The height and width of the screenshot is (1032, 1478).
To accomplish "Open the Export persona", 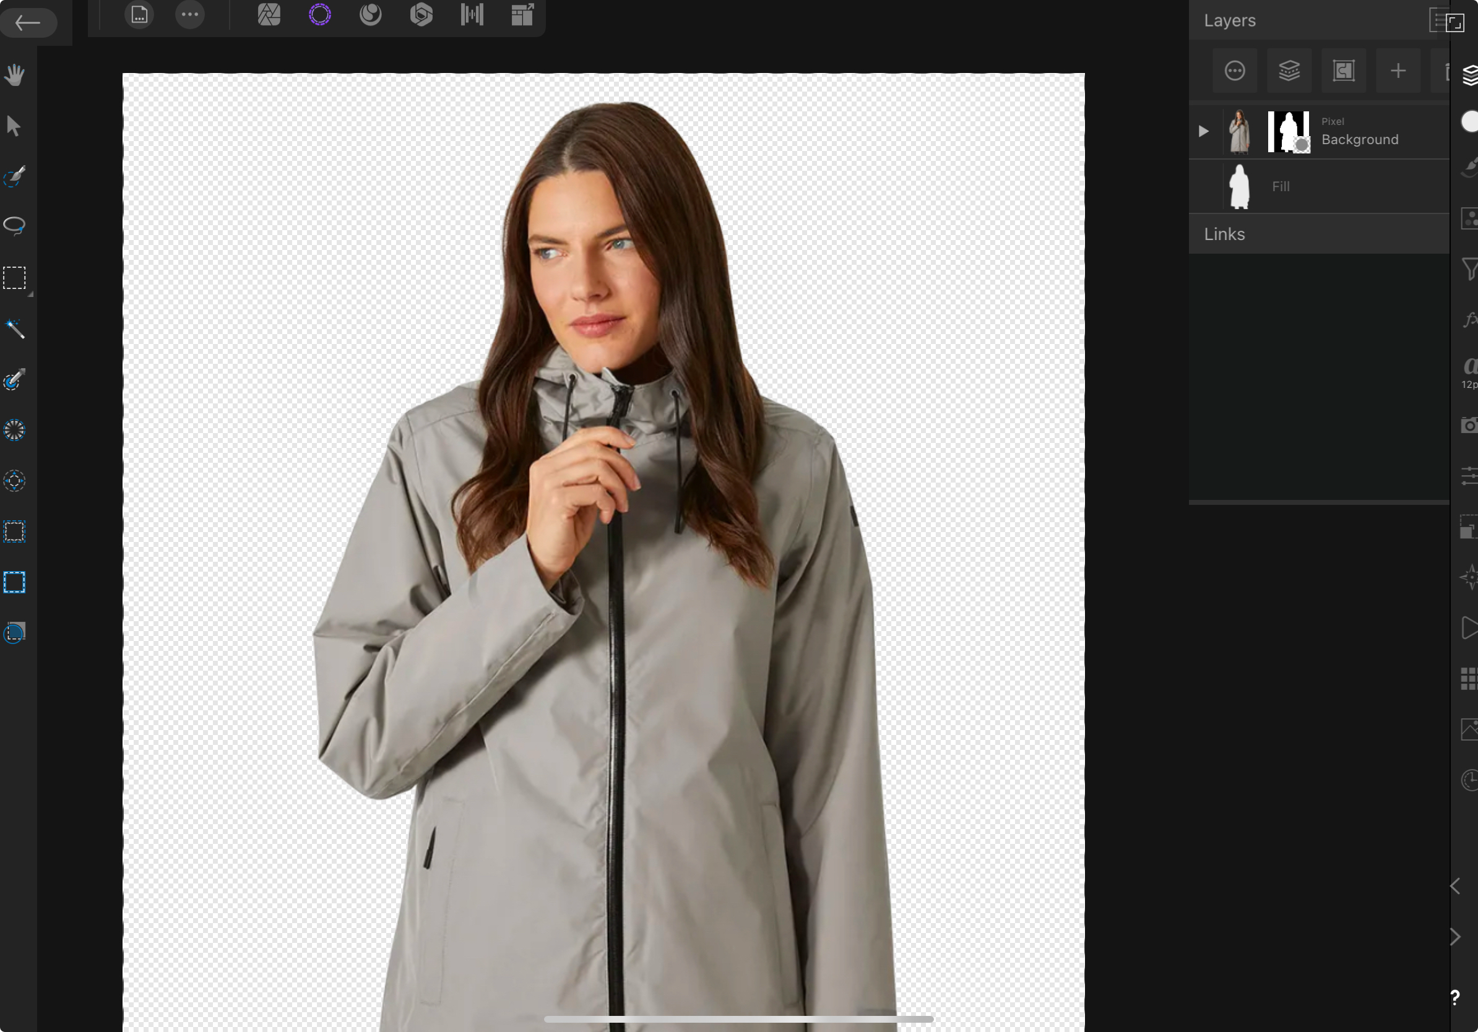I will [522, 15].
